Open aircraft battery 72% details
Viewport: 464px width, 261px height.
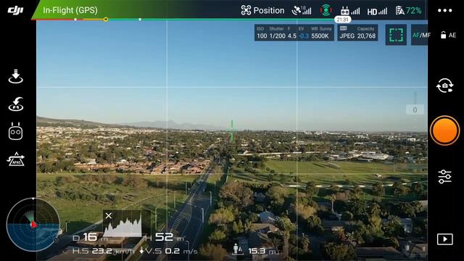click(408, 11)
